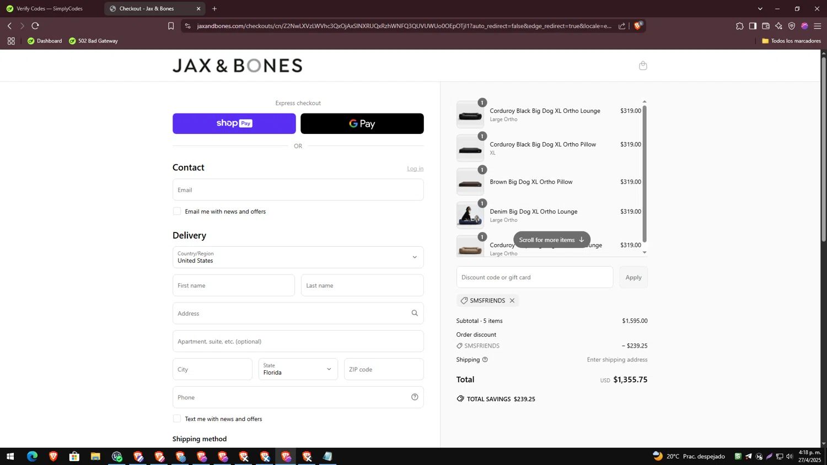Click Brown Big Dog XL Ortho Pillow thumbnail
This screenshot has width=827, height=465.
click(x=470, y=182)
